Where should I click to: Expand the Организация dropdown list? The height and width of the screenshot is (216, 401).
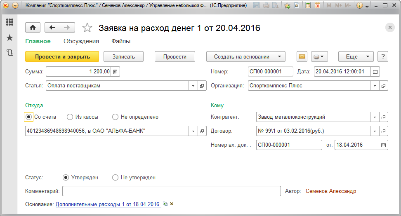click(375, 86)
